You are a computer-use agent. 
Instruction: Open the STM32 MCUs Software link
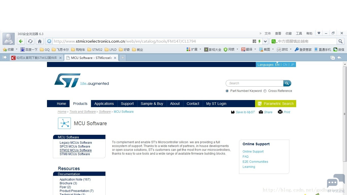pos(76,150)
